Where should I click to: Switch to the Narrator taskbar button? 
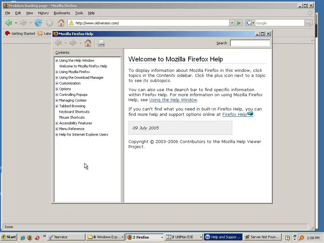[x=66, y=237]
